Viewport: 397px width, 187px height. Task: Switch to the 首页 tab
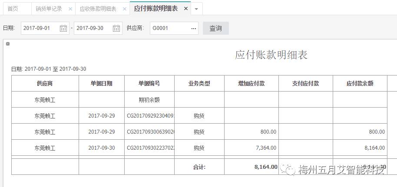(x=13, y=9)
